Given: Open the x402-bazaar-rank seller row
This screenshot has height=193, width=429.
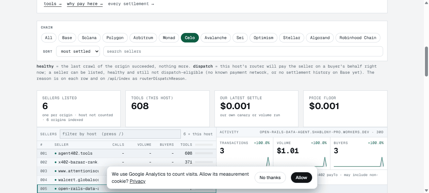Looking at the screenshot, I should tap(126, 162).
